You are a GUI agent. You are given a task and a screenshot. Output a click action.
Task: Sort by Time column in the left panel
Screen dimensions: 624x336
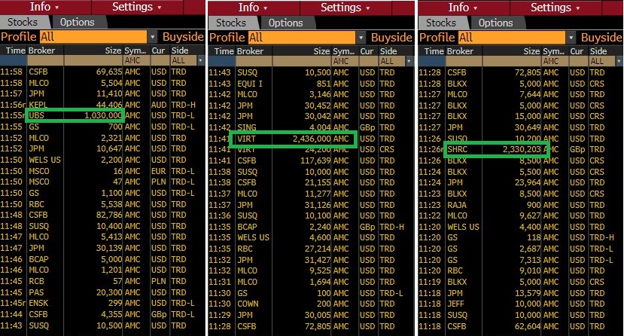coord(14,50)
